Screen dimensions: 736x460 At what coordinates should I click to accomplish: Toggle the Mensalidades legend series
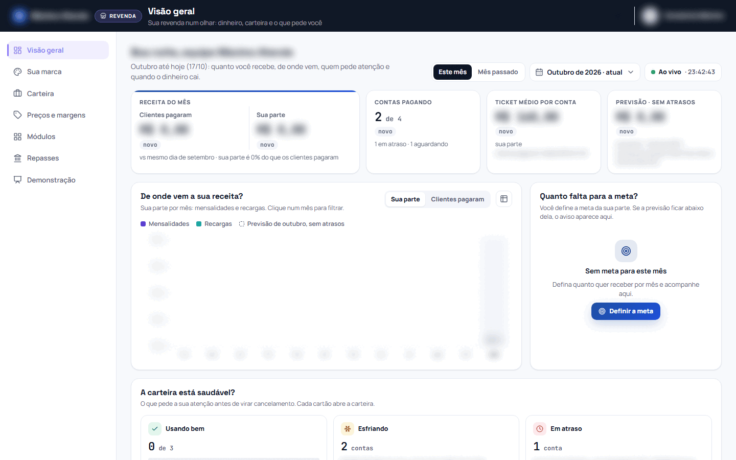[x=165, y=224]
